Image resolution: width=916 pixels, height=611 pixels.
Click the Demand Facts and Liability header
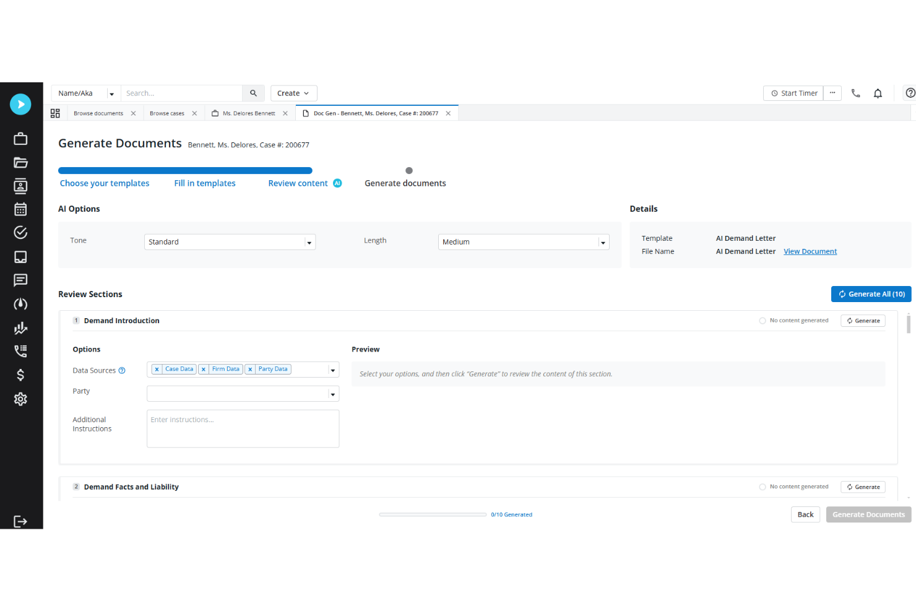click(131, 487)
